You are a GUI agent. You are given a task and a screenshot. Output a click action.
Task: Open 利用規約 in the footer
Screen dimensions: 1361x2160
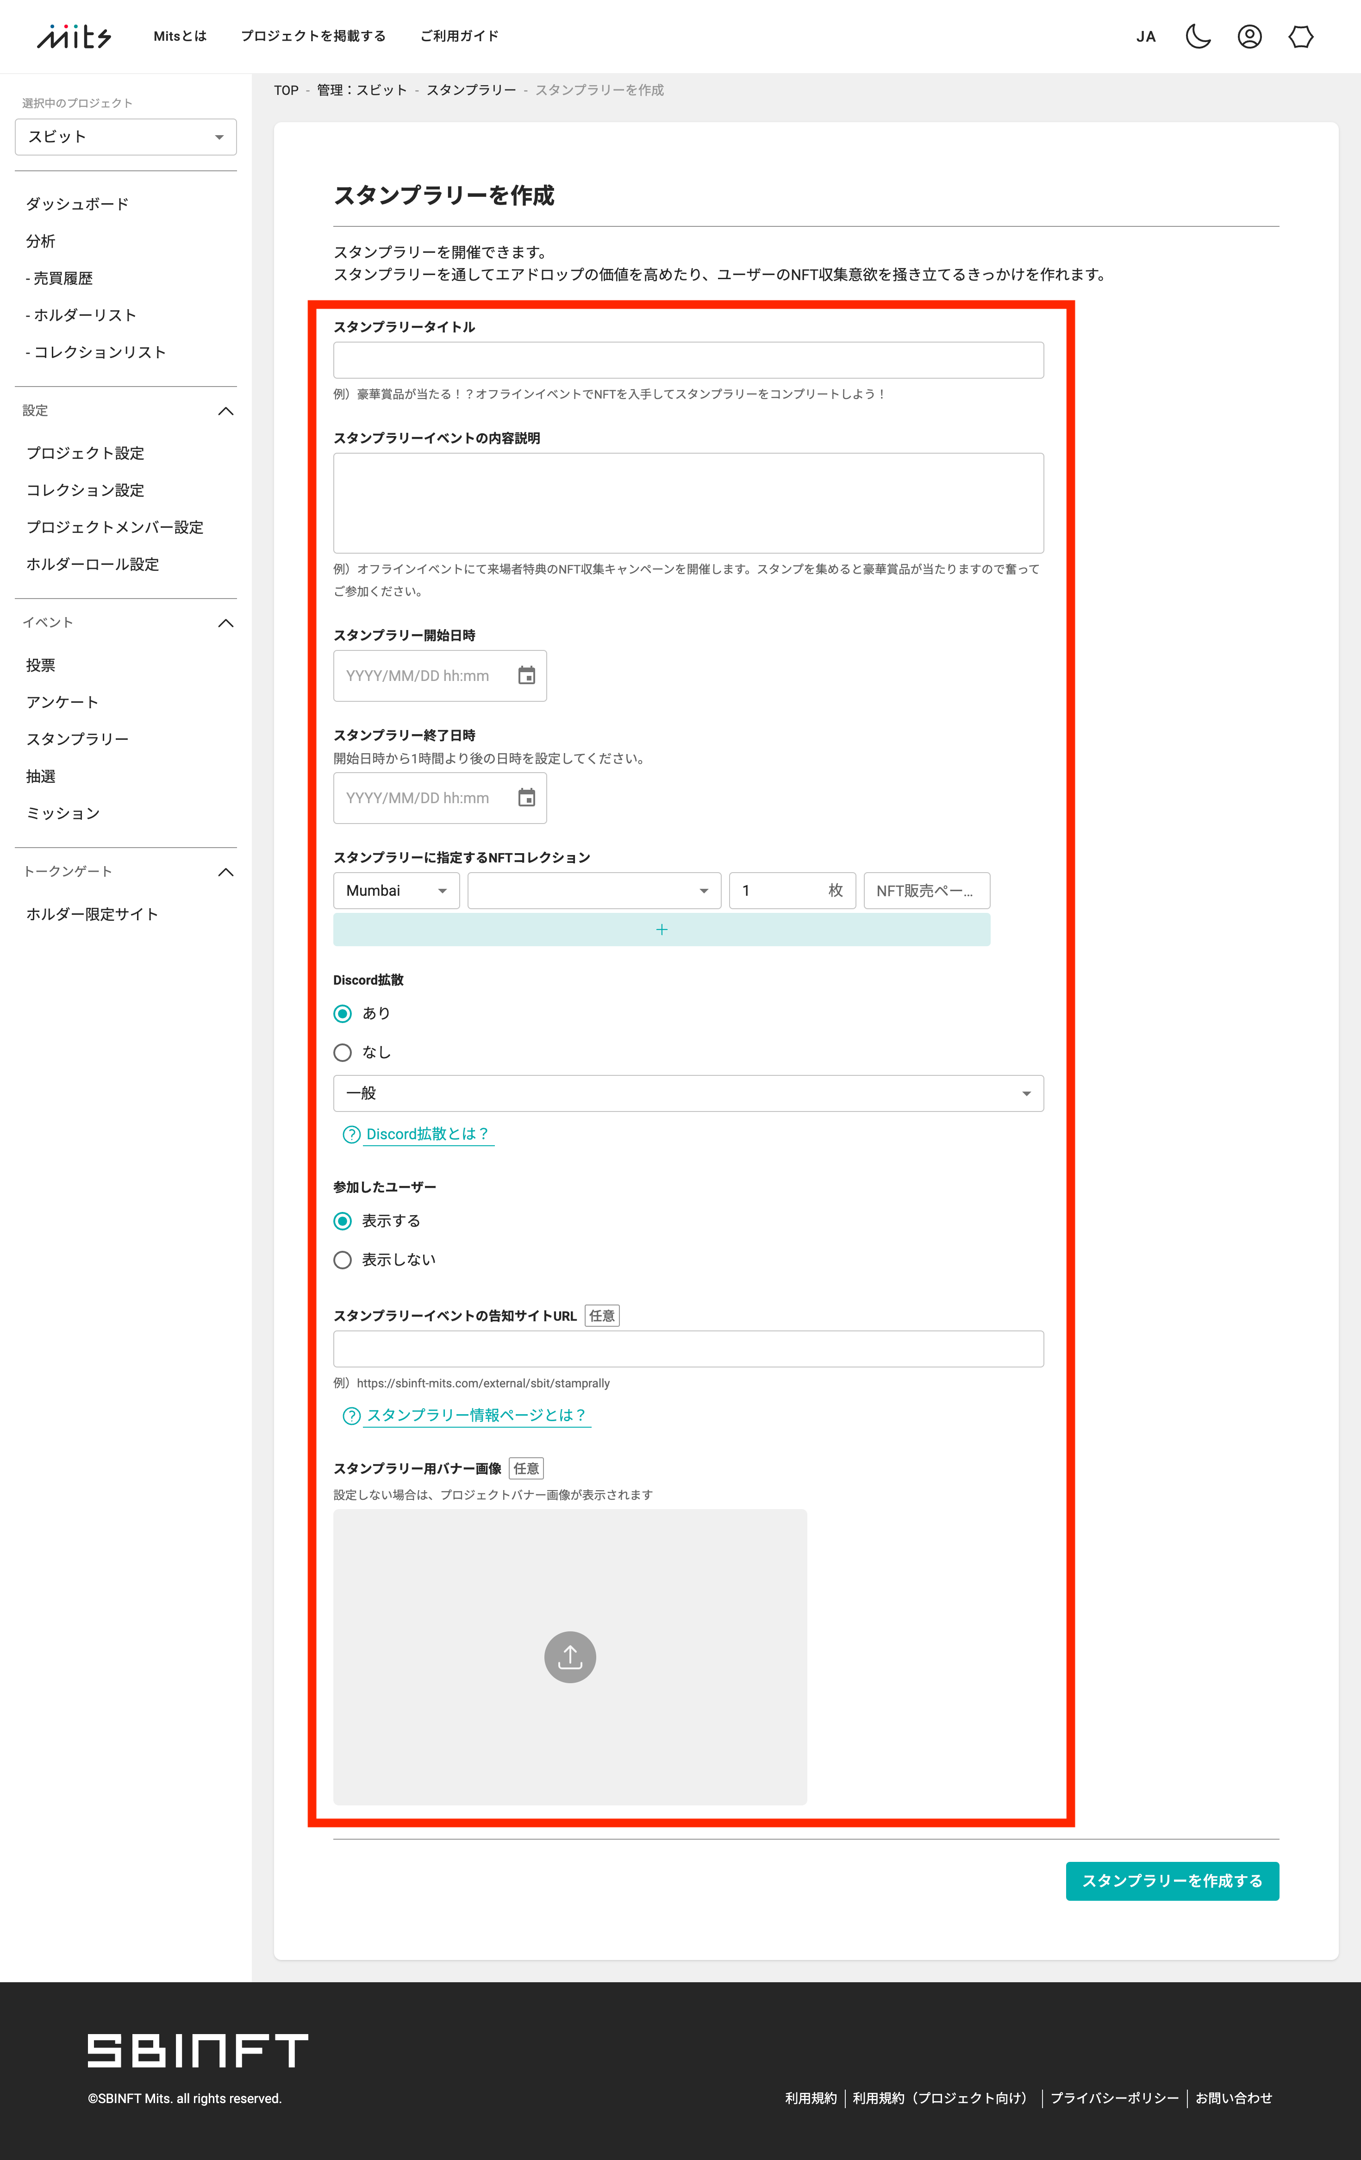point(810,2098)
